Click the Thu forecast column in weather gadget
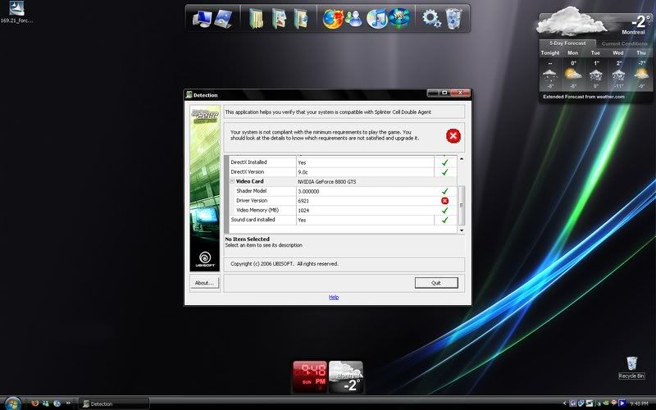Viewport: 656px width, 410px height. pyautogui.click(x=641, y=69)
